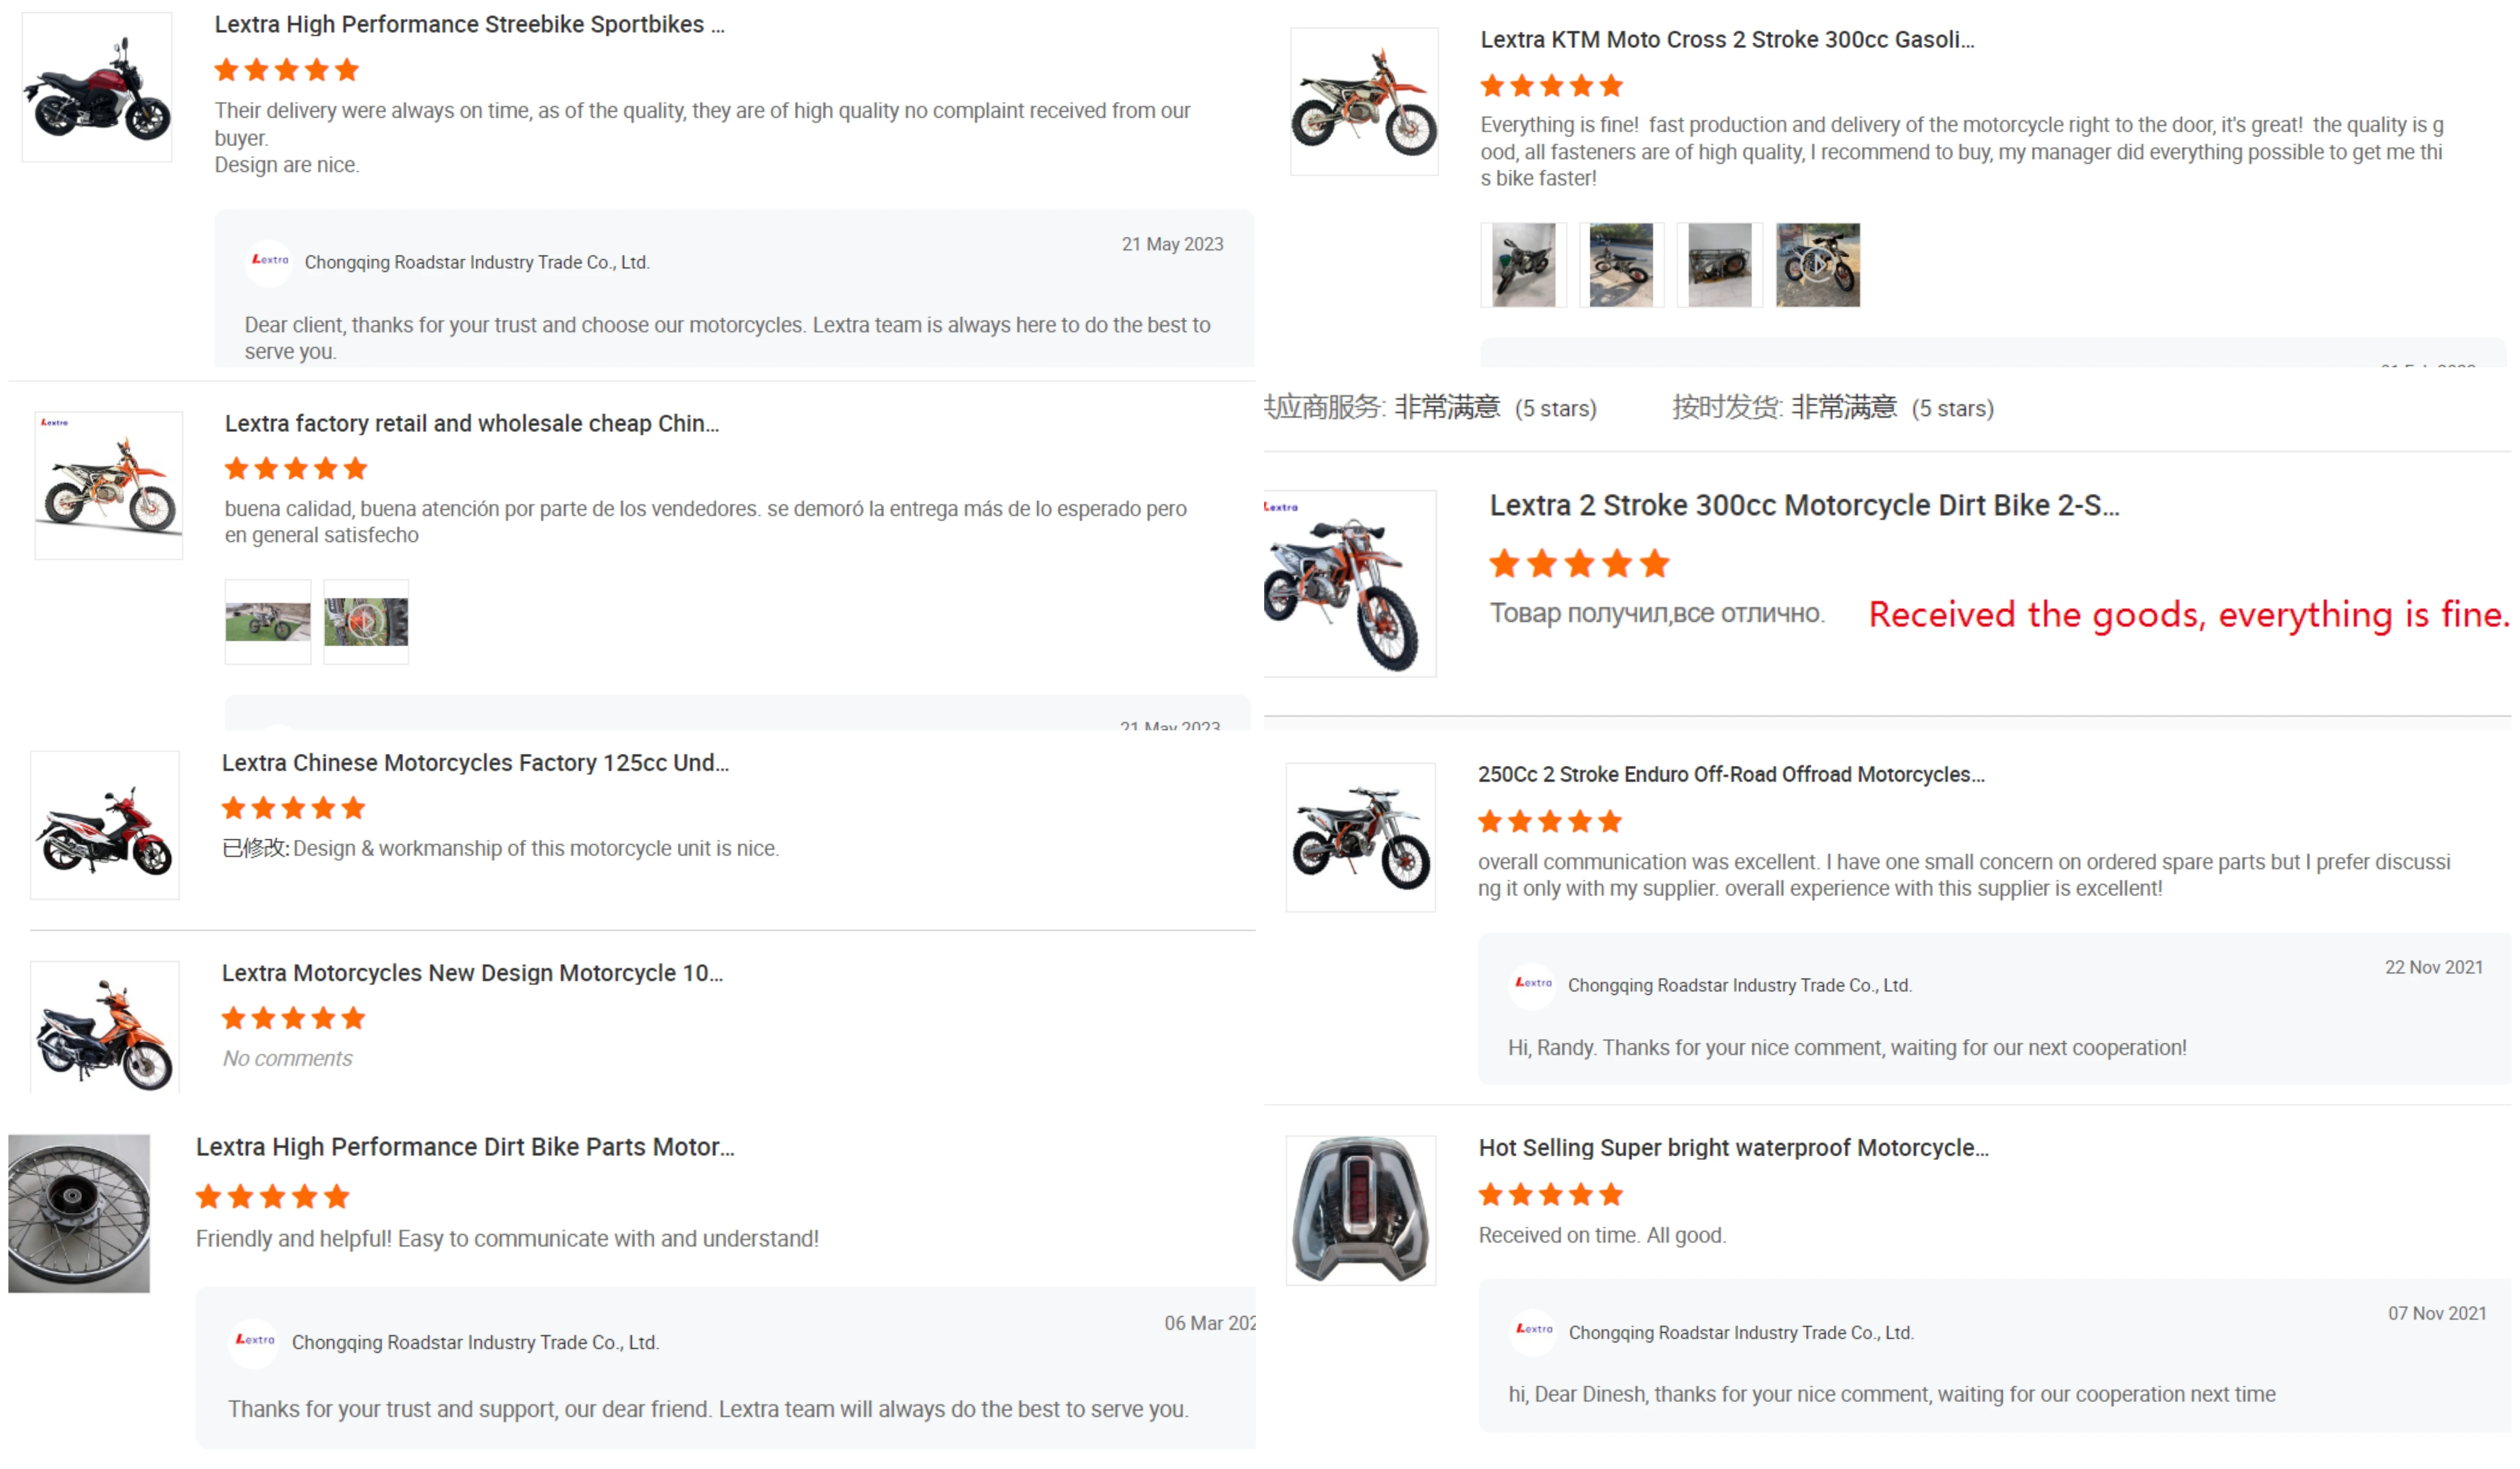Open '250Cc 2 Stroke Enduro Off-Road' product title
Image resolution: width=2520 pixels, height=1469 pixels.
click(1731, 774)
